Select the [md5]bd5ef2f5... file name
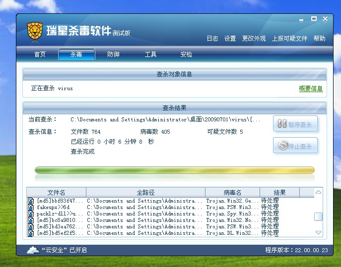This screenshot has height=267, width=341. click(x=60, y=233)
